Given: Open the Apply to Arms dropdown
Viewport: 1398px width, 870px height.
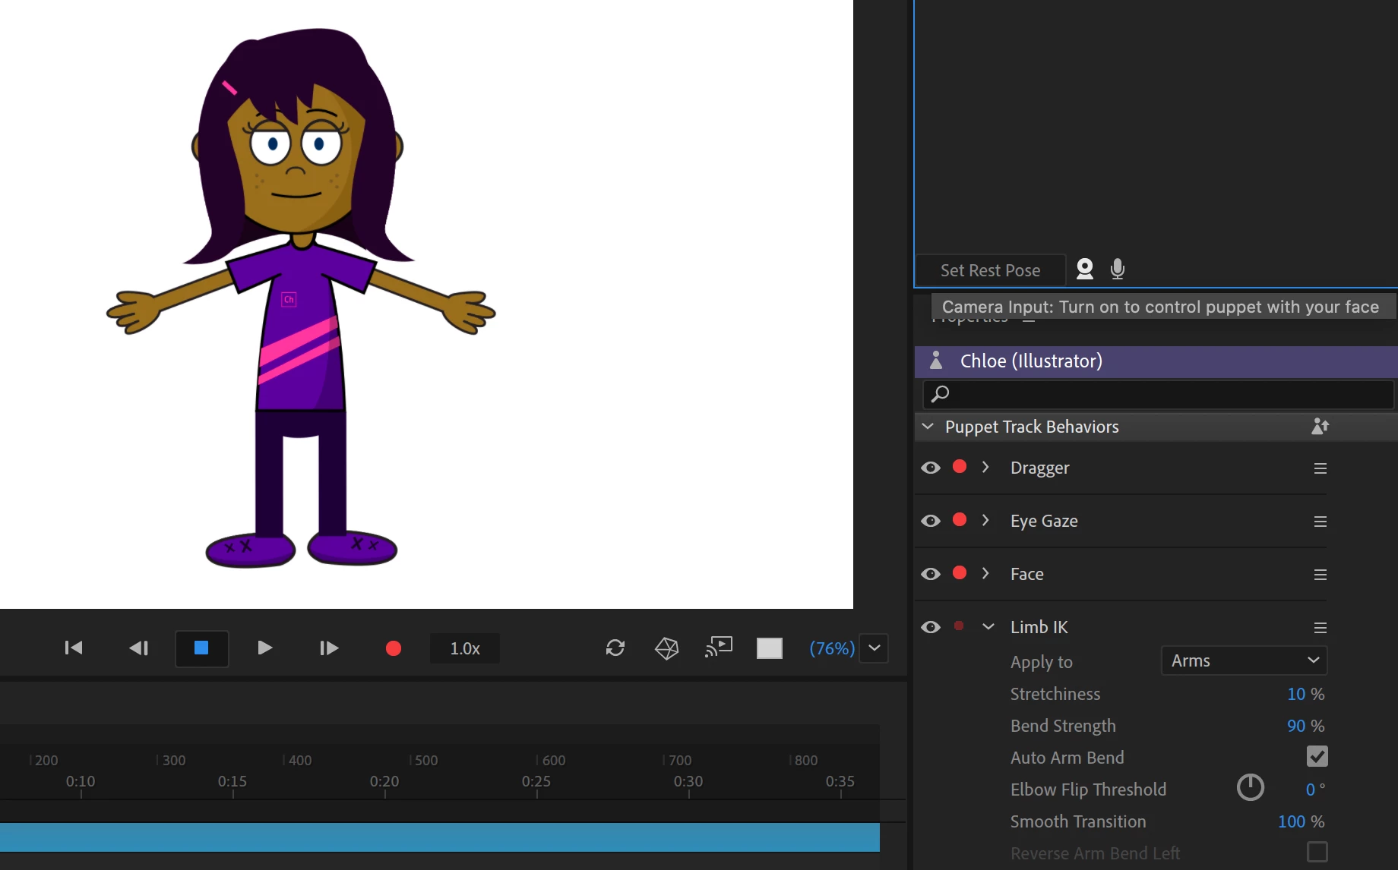Looking at the screenshot, I should coord(1245,660).
